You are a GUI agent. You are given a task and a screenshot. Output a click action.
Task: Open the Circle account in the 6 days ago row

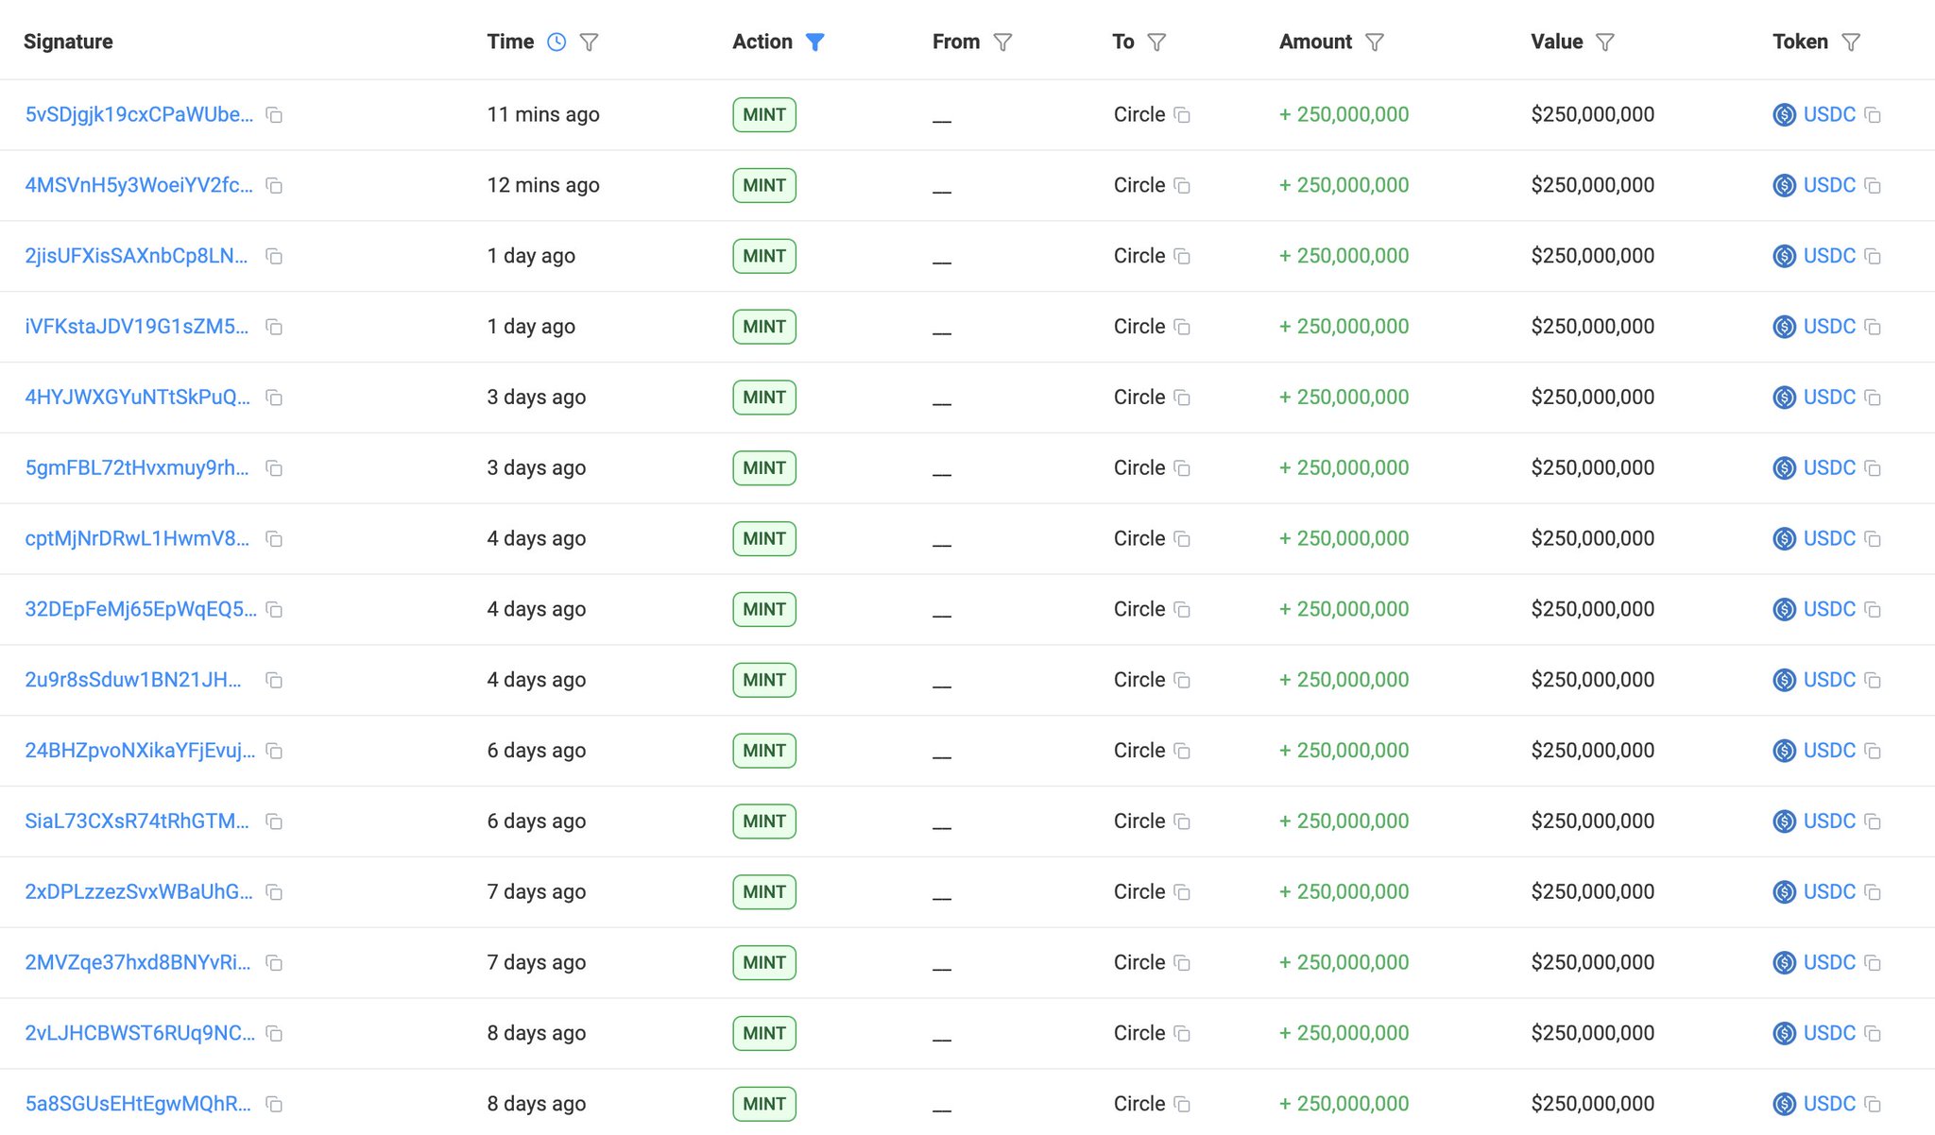coord(1139,751)
